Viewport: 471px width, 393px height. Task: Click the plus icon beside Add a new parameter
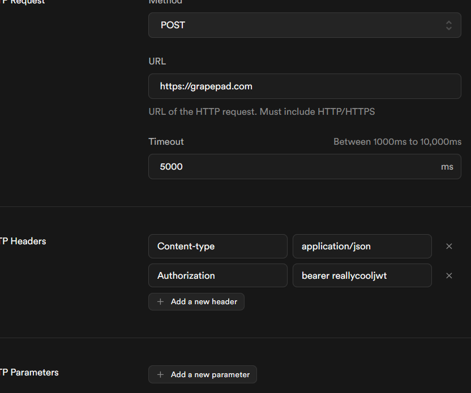pos(160,374)
